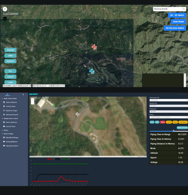Open the History record dropdown
Viewport: 188px width, 195px height.
coord(169,117)
